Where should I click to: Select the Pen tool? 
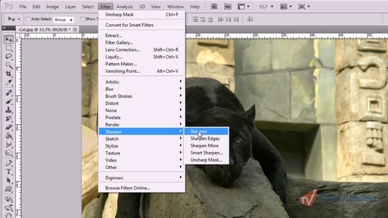pyautogui.click(x=8, y=163)
